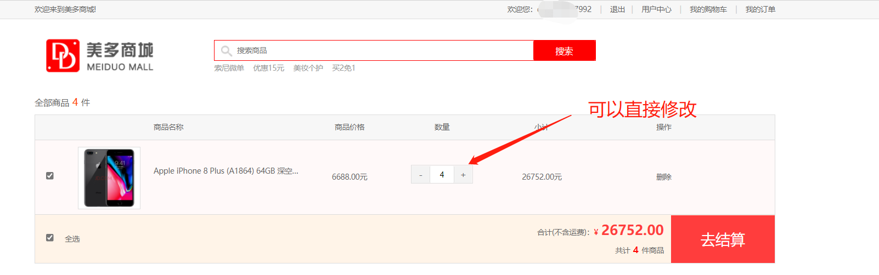Image resolution: width=879 pixels, height=275 pixels.
Task: Open the Apple iPhone 8 Plus product name
Action: coord(226,171)
